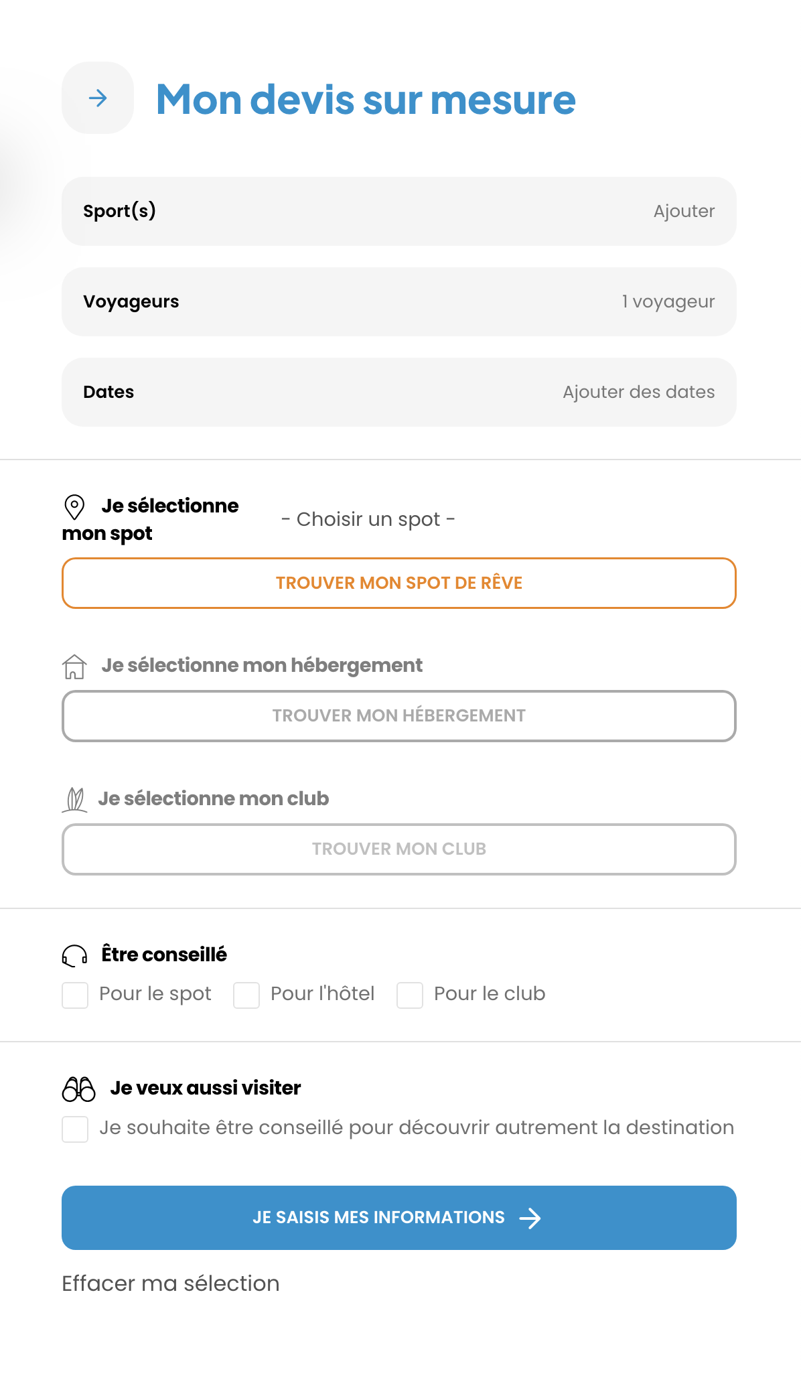Click 'Trouver mon hébergement' button
This screenshot has height=1396, width=801.
click(x=399, y=716)
